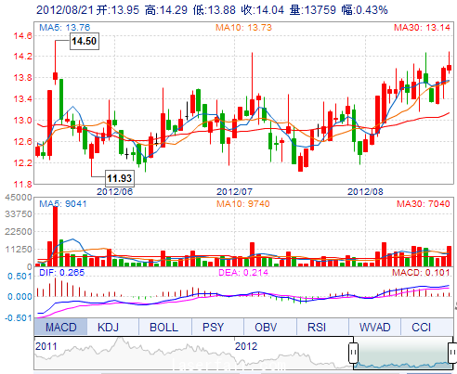This screenshot has width=457, height=374.
Task: Click the left range slider handle
Action: point(353,353)
